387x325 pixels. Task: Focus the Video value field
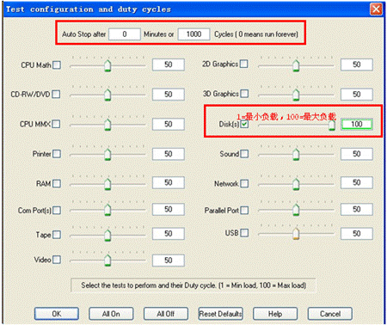(169, 261)
